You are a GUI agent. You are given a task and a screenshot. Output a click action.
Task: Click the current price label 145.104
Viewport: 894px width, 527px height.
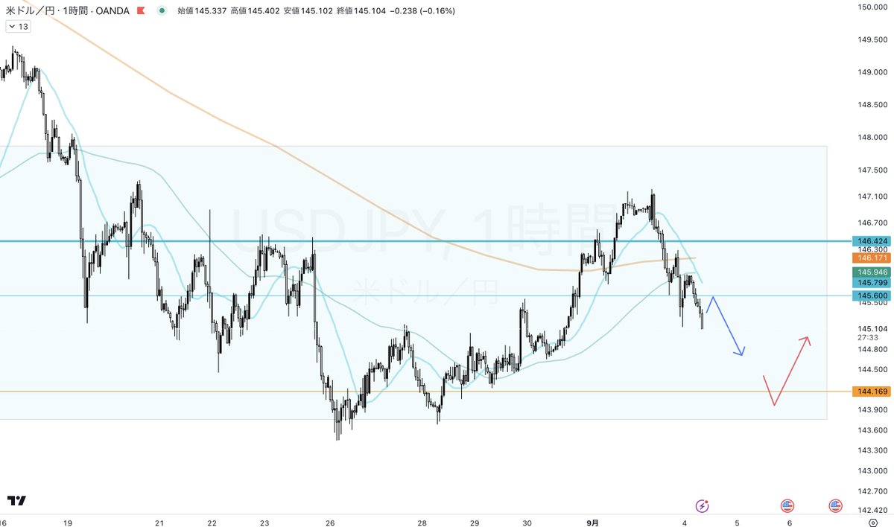tap(872, 329)
